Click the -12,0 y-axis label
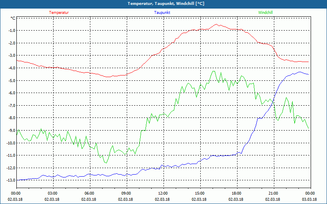Viewport: 327px width, 204px height. coord(11,168)
